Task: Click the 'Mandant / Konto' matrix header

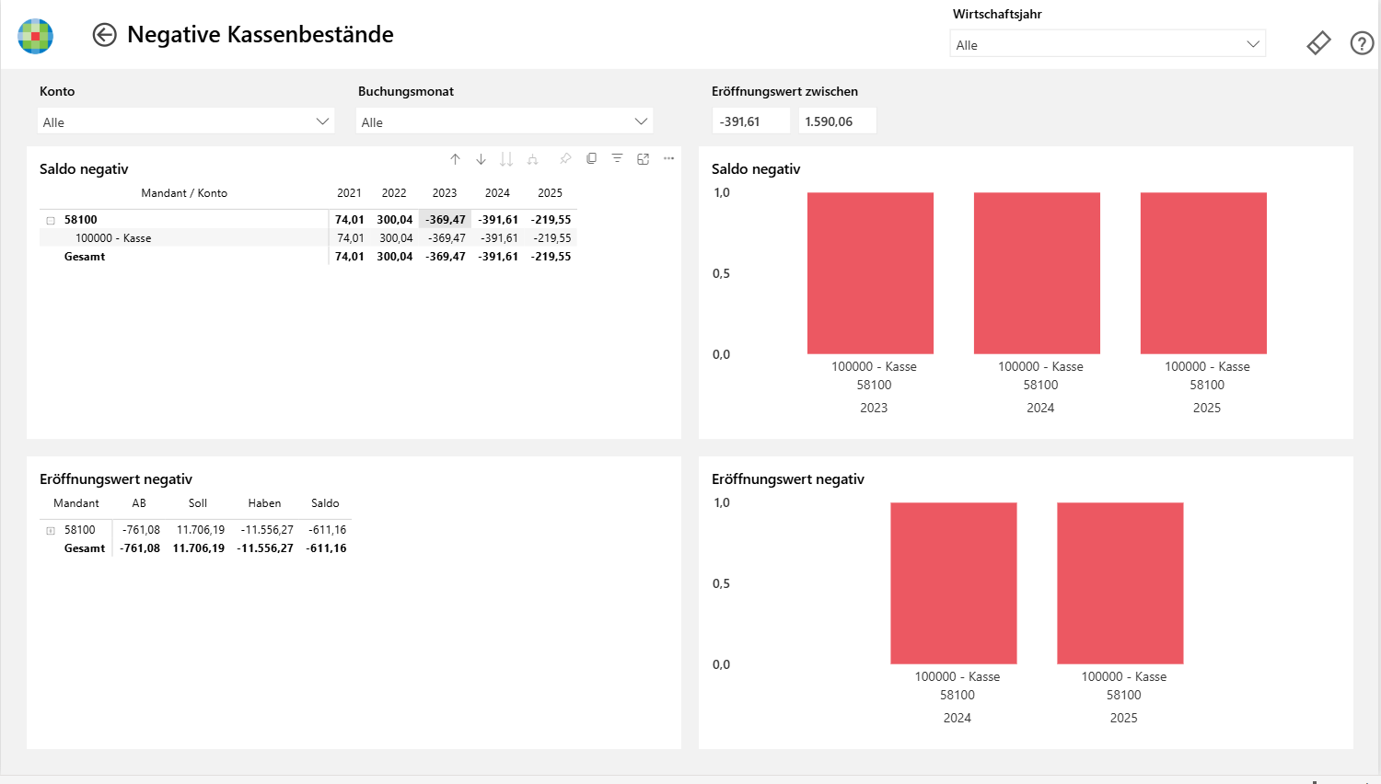Action: coord(184,193)
